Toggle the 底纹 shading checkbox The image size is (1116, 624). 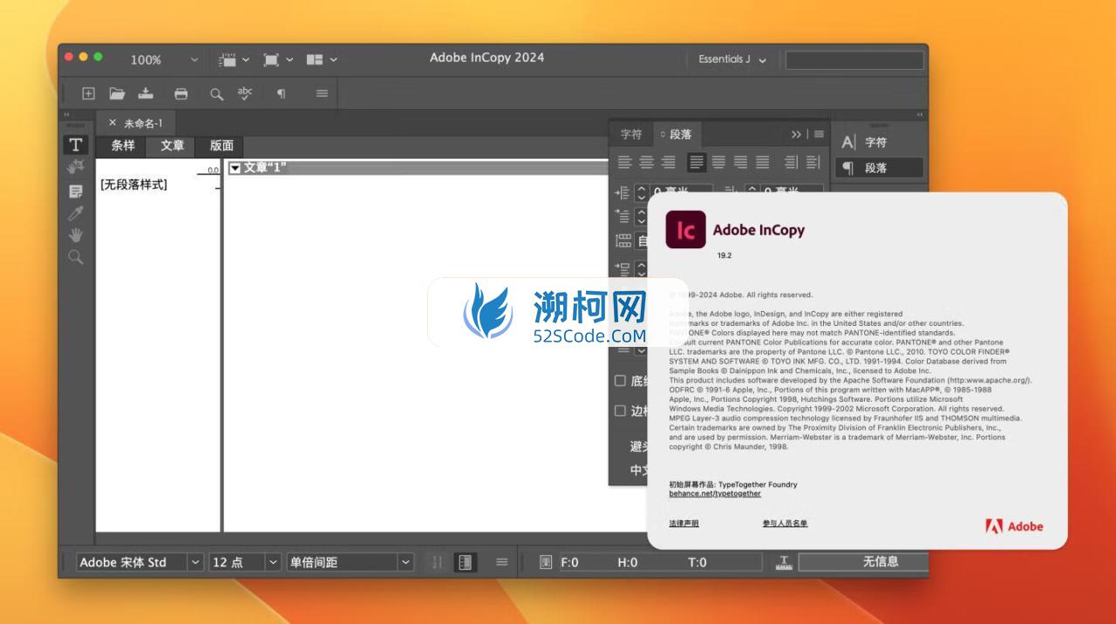(621, 381)
